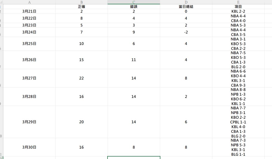
Task: Click 錯誤 value 11 for 3月26日
Action: (x=134, y=60)
